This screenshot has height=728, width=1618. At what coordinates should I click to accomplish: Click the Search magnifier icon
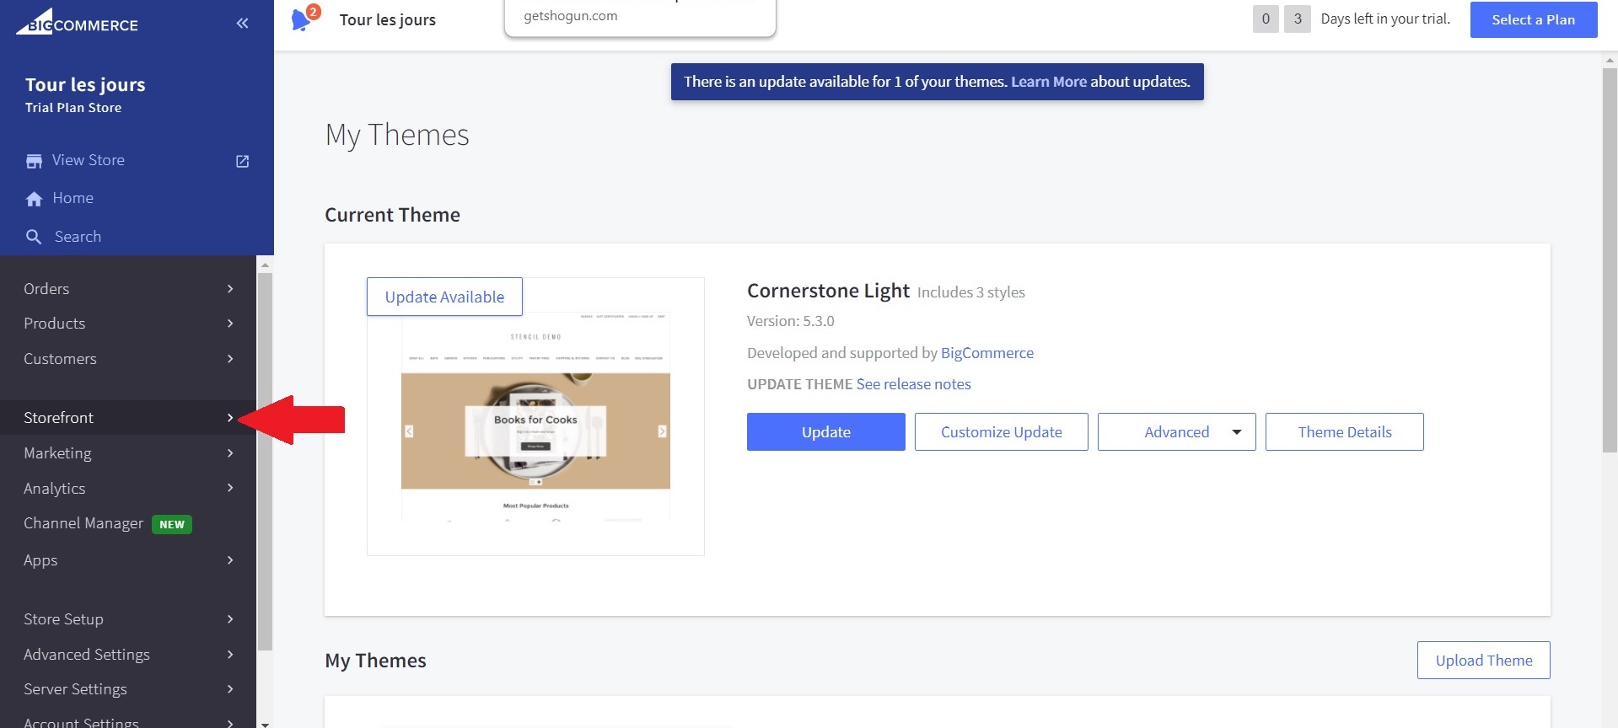34,238
